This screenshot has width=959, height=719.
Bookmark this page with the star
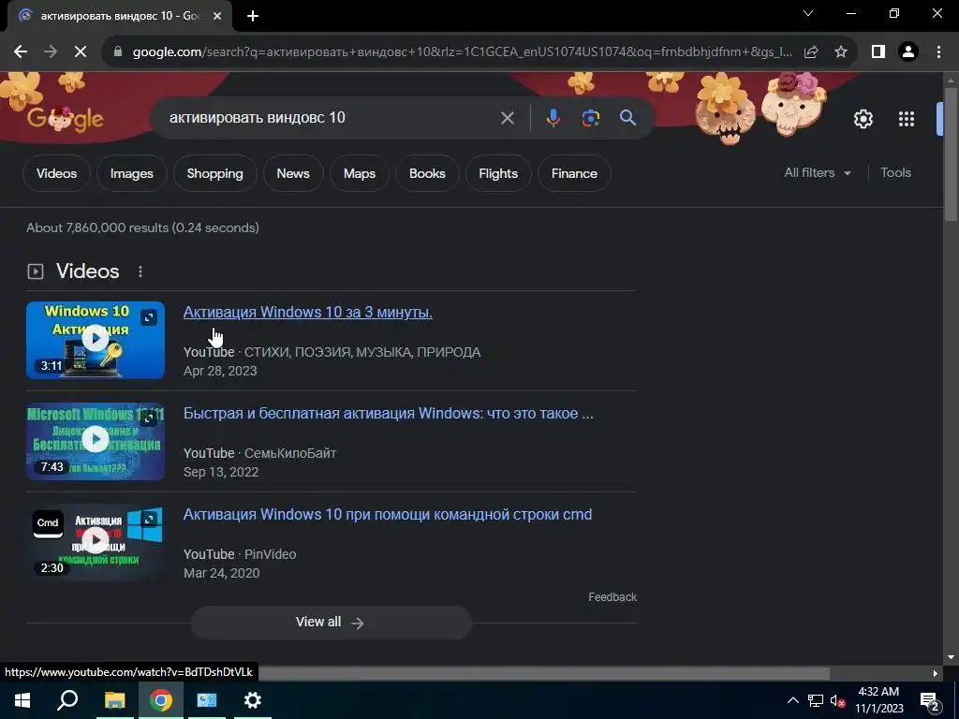coord(841,52)
